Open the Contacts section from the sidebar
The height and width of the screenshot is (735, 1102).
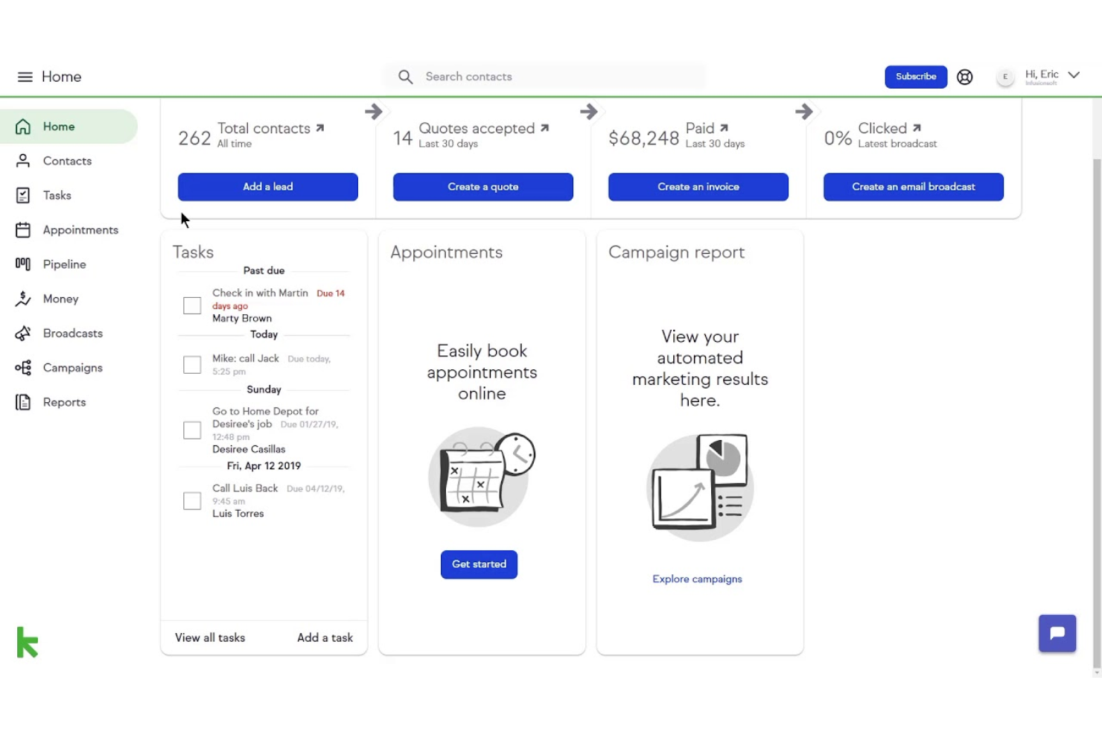click(67, 161)
